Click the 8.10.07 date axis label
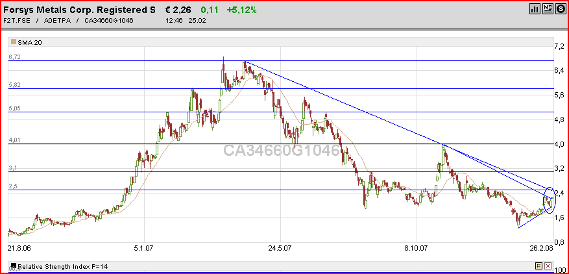Viewport: 569px width, 274px height. (x=418, y=248)
